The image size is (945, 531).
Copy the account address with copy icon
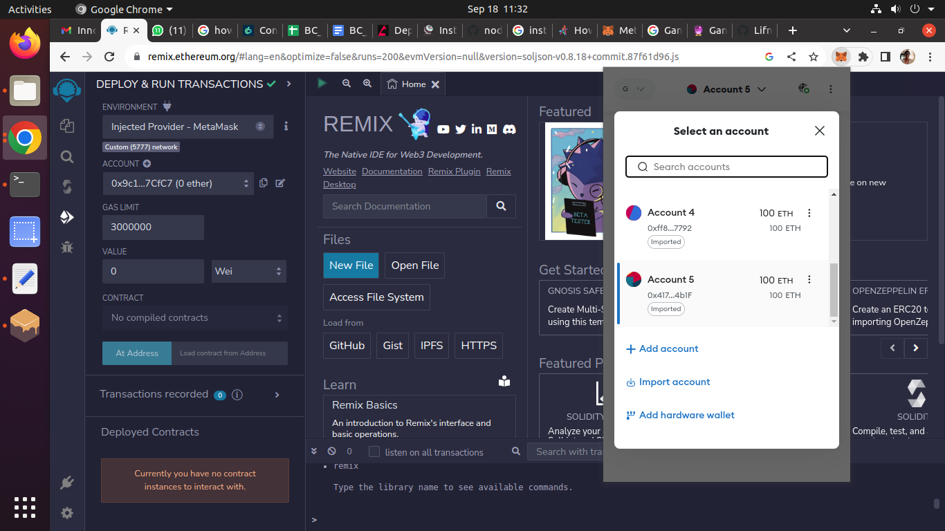pyautogui.click(x=264, y=183)
